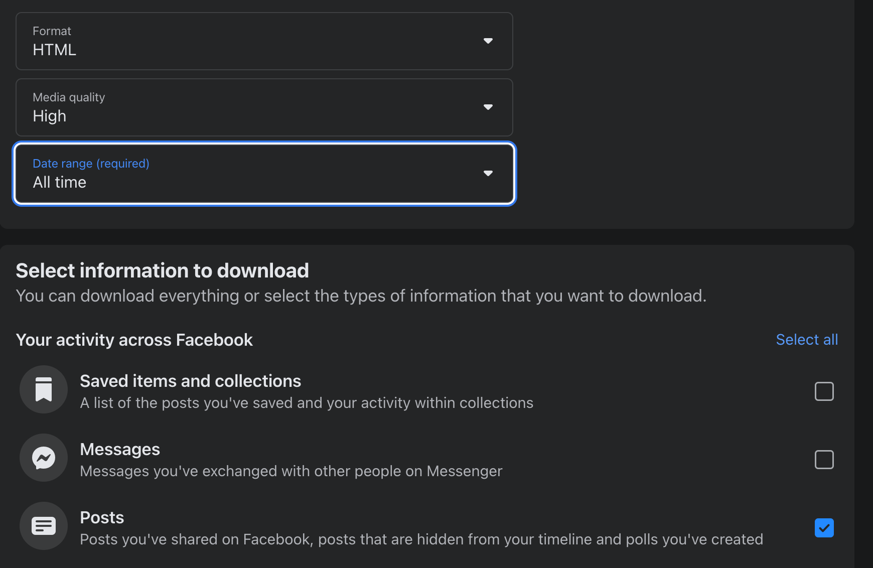This screenshot has height=568, width=873.
Task: Click the Posts icon
Action: 44,526
